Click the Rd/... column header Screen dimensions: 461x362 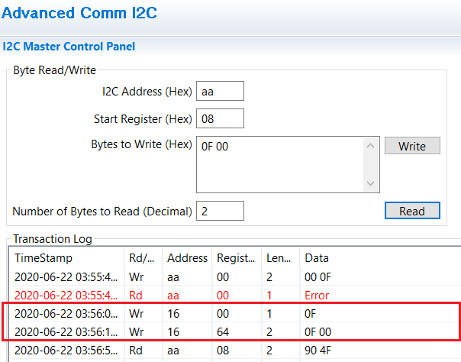click(x=143, y=258)
